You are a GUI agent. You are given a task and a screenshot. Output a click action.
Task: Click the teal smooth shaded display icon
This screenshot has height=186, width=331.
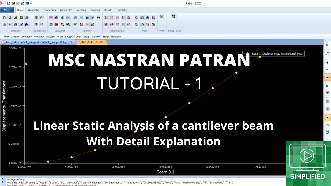coord(81,18)
